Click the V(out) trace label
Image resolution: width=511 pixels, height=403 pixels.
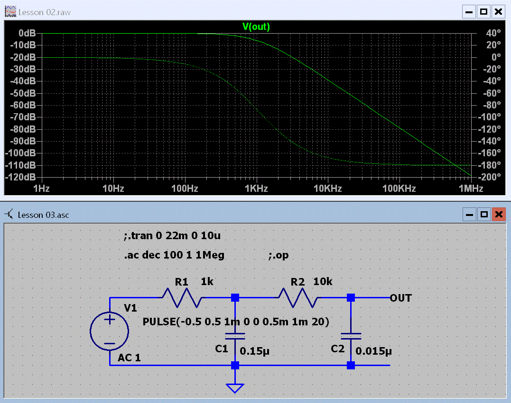[x=256, y=27]
